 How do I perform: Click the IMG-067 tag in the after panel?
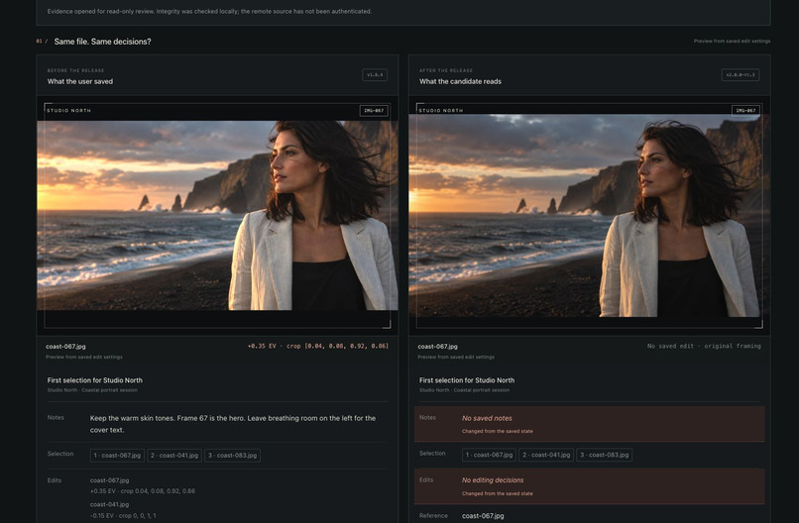click(x=745, y=111)
